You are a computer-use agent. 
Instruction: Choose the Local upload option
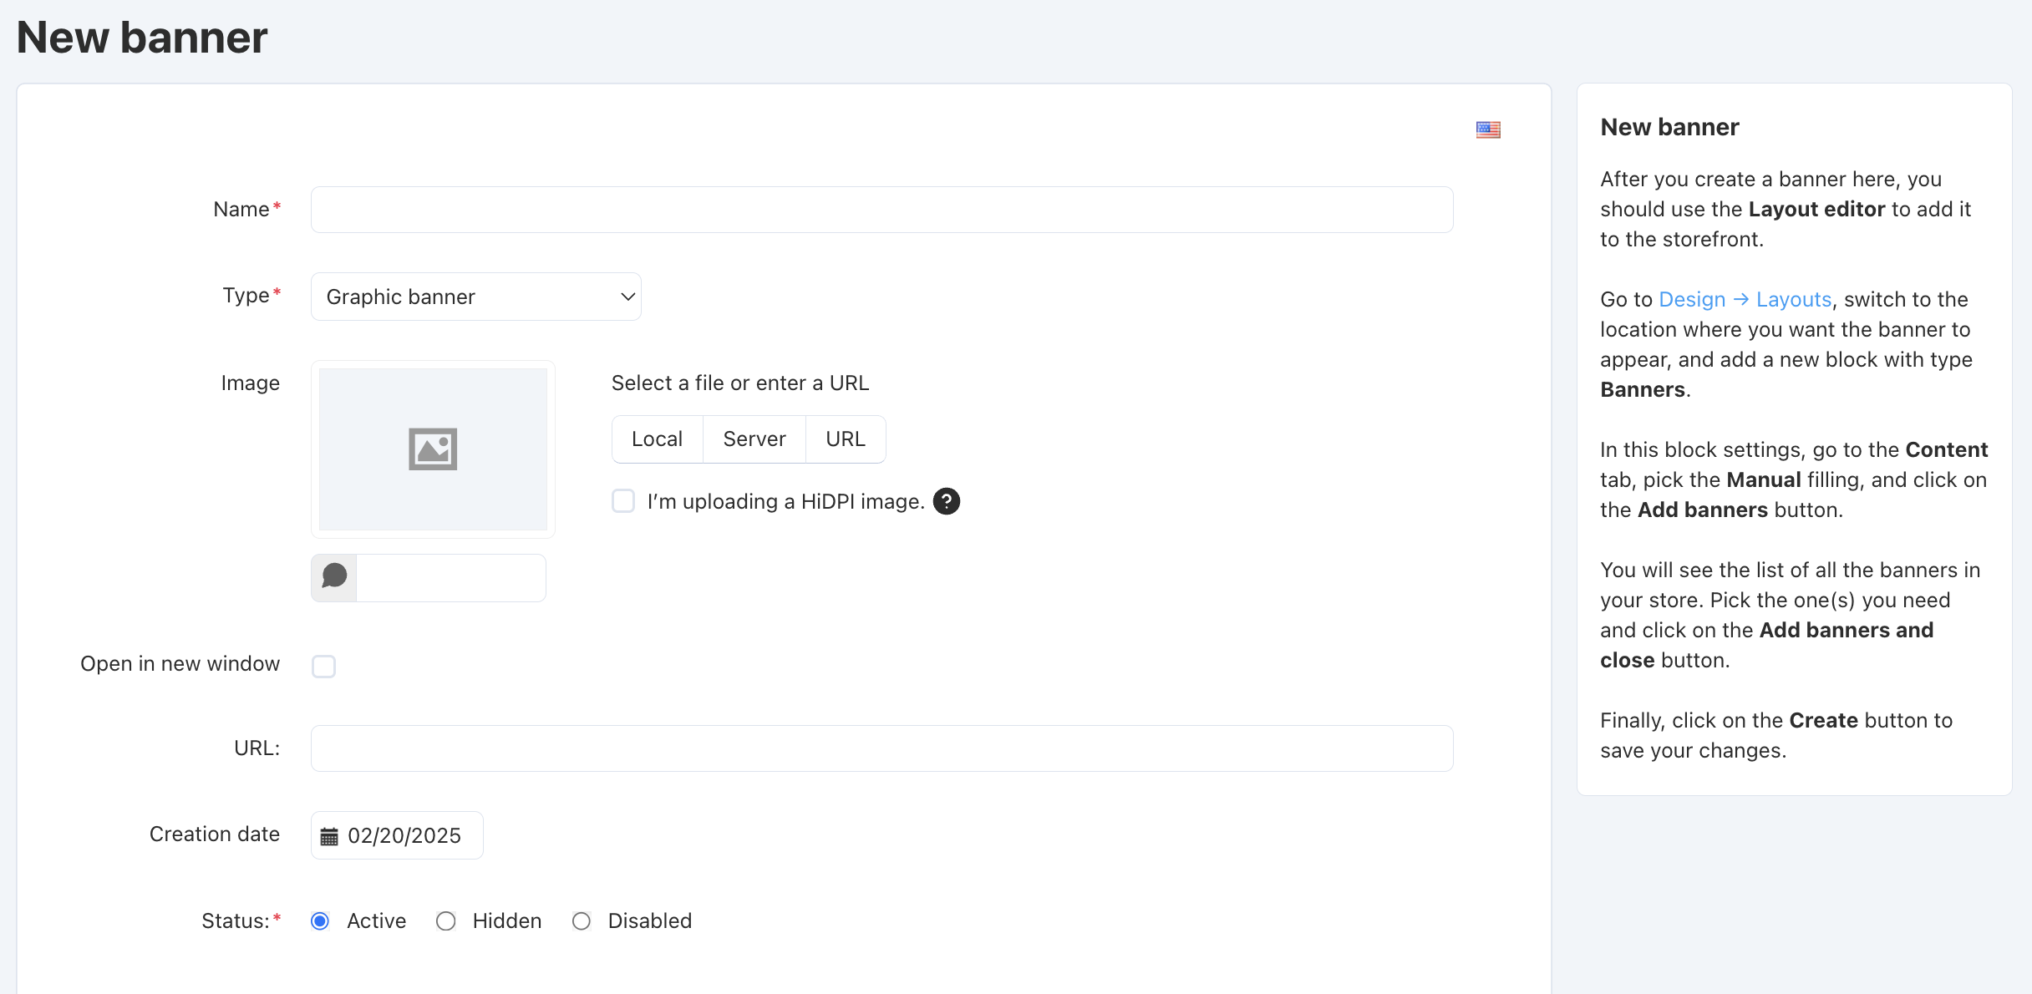point(657,439)
